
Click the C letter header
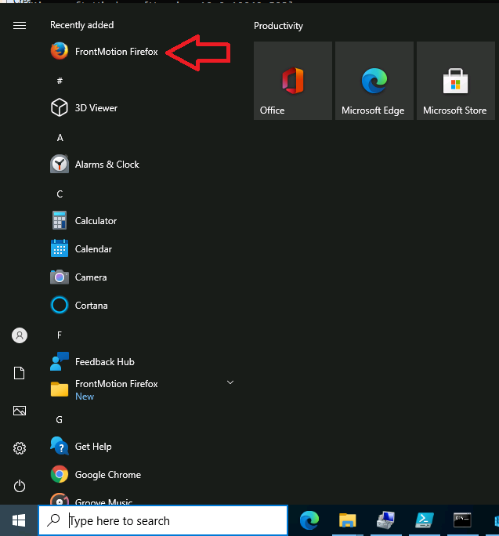point(60,194)
